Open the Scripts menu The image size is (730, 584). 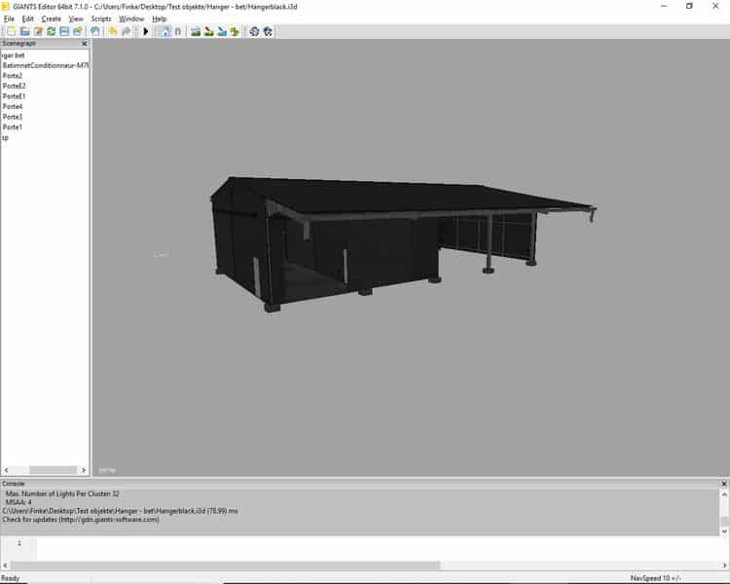pyautogui.click(x=101, y=18)
